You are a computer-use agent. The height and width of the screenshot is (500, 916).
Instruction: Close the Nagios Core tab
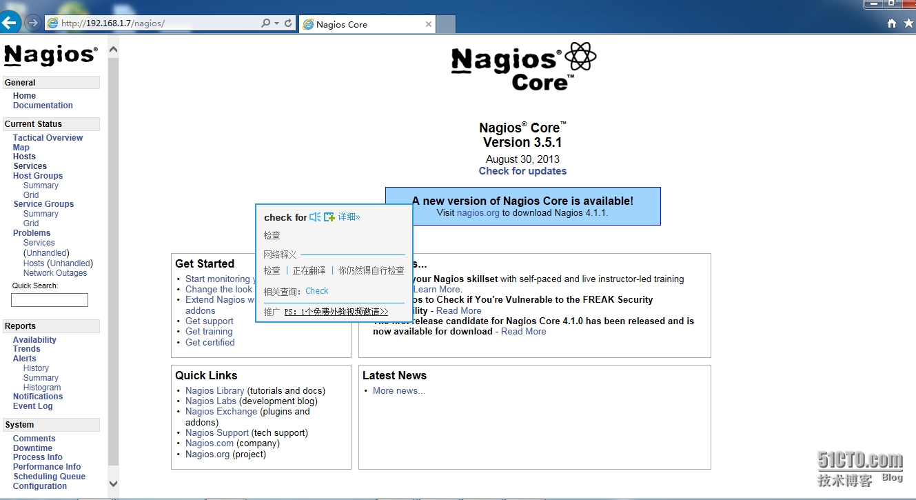click(429, 24)
